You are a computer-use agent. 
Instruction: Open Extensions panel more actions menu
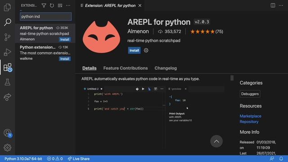point(68,5)
